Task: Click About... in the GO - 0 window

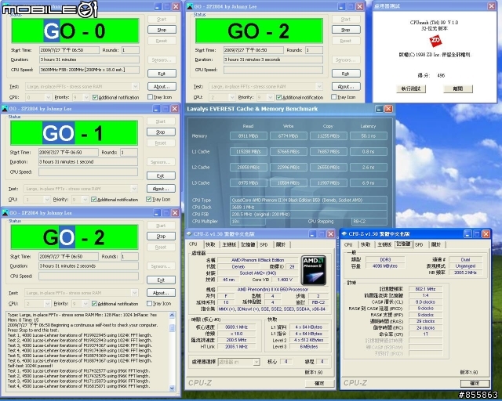Action: (x=162, y=87)
